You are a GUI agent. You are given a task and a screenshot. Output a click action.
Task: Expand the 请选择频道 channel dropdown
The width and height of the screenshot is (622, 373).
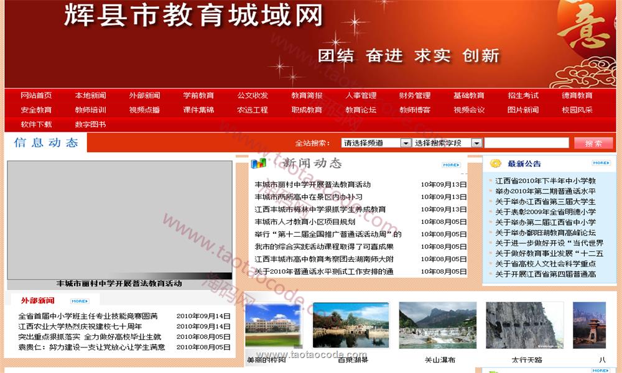(x=376, y=143)
